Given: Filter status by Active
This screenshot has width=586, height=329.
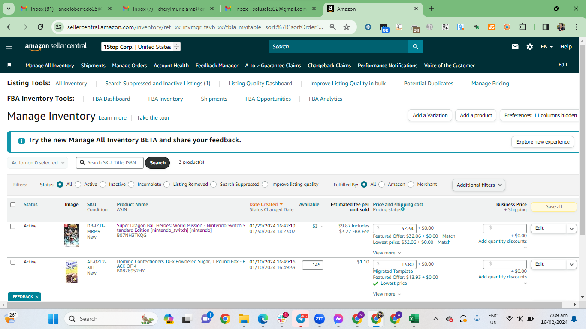Looking at the screenshot, I should (78, 185).
